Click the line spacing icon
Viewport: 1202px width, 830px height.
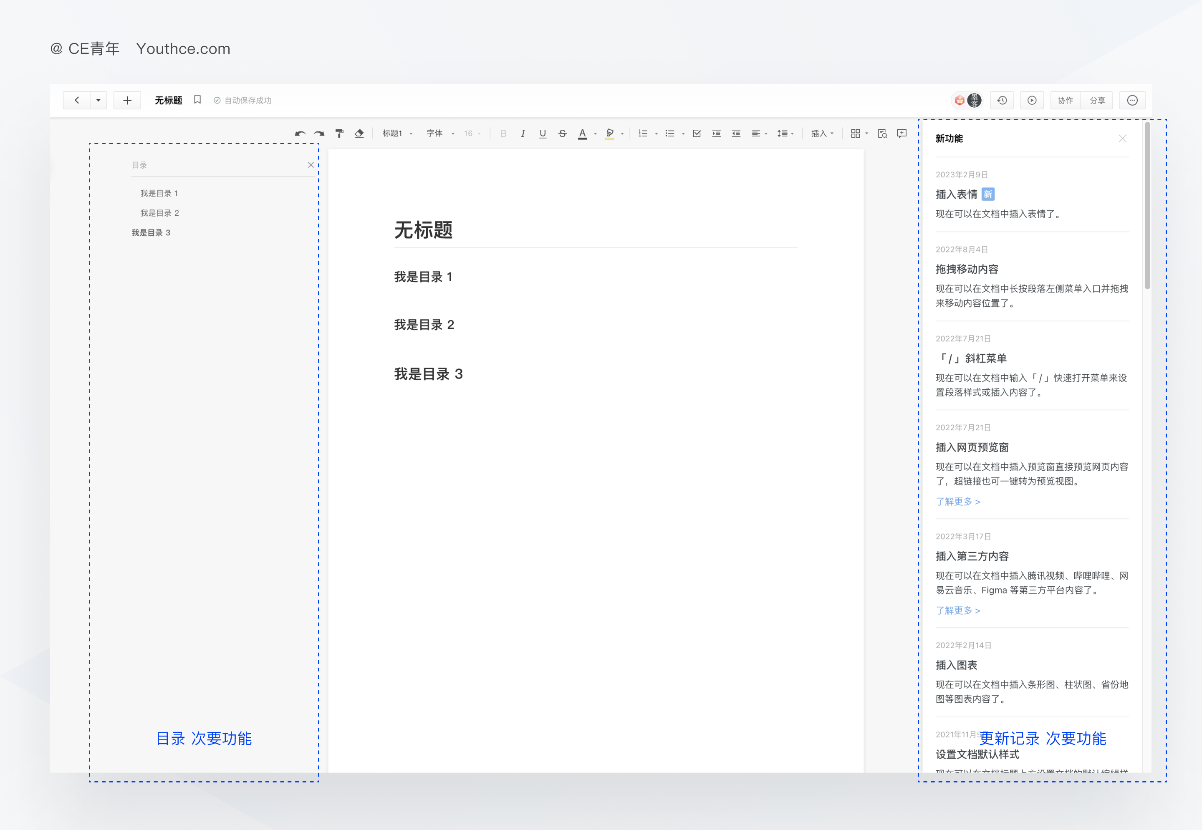[782, 134]
